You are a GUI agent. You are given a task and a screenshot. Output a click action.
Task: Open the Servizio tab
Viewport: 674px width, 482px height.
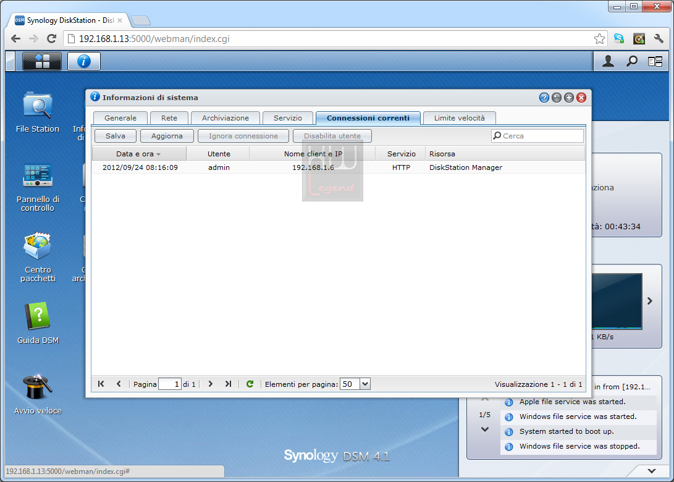[x=288, y=118]
